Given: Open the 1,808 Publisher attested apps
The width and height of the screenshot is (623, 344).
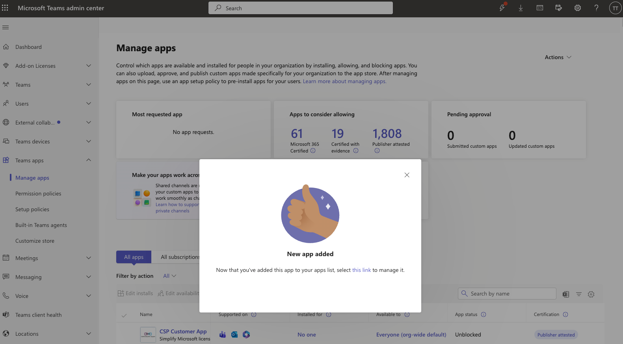Looking at the screenshot, I should tap(387, 134).
